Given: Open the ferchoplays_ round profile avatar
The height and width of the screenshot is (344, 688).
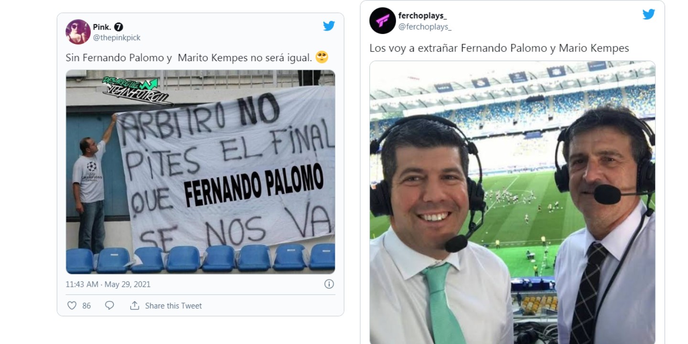Looking at the screenshot, I should click(x=382, y=21).
